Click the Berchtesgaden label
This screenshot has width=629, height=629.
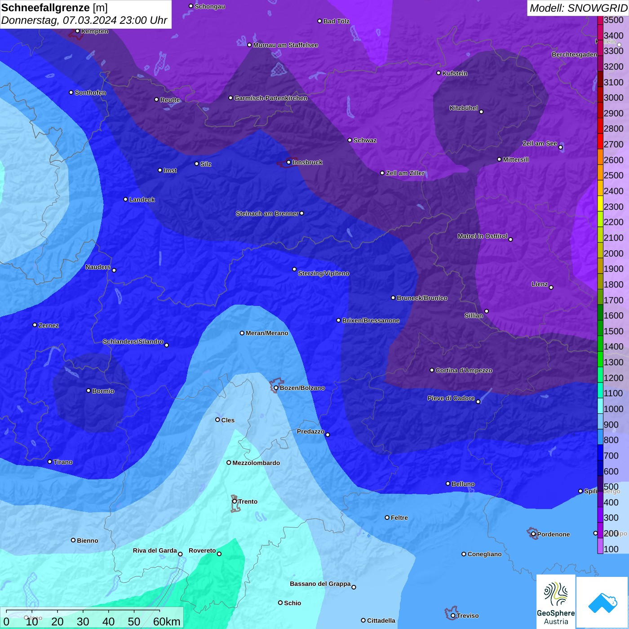574,54
